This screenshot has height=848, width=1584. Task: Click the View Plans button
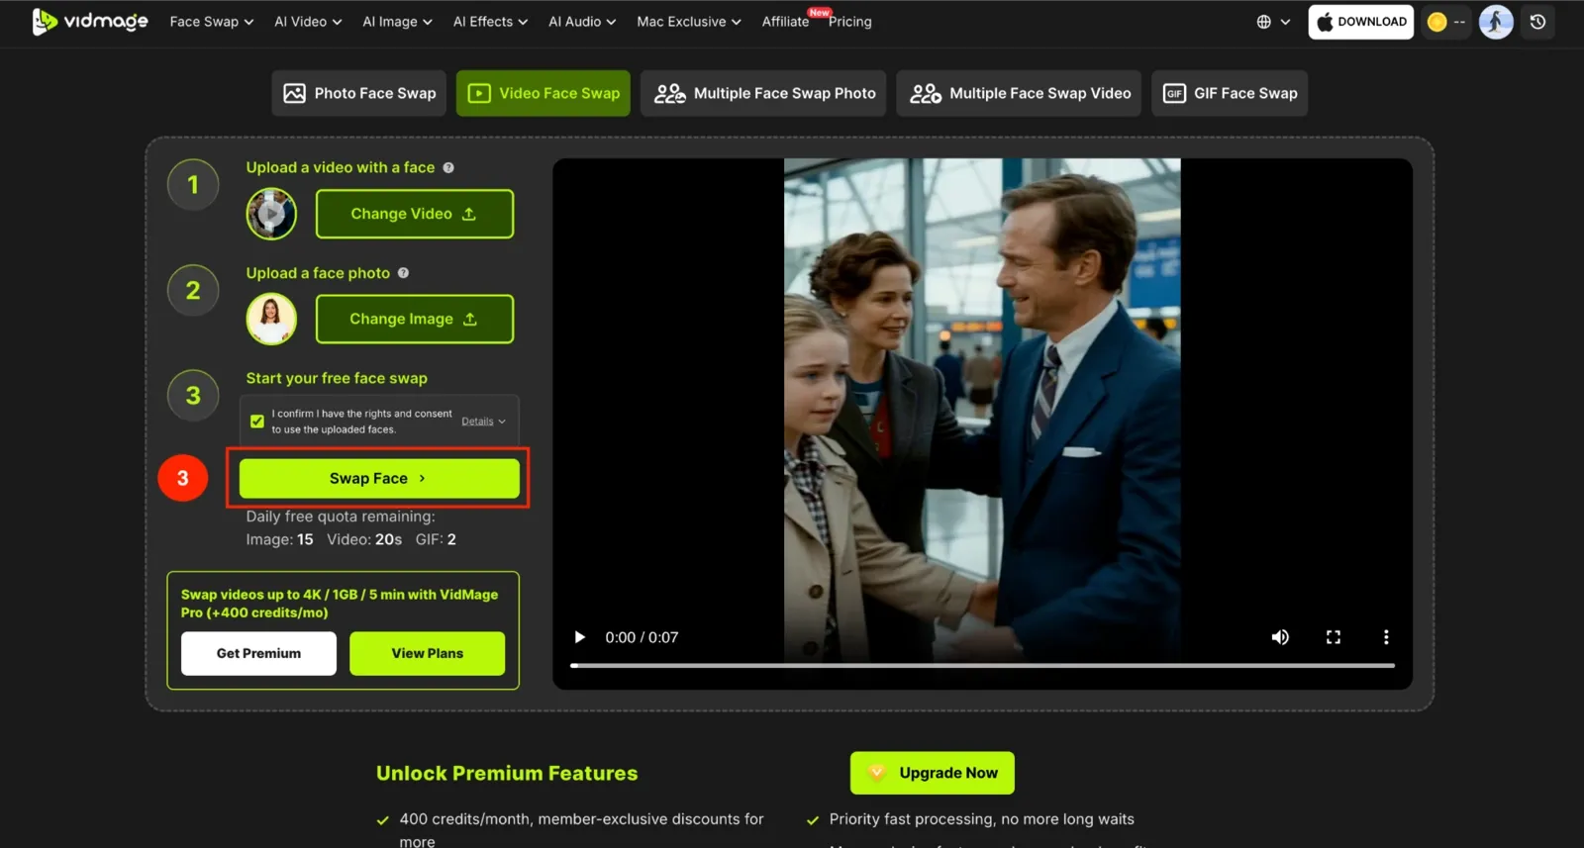pyautogui.click(x=427, y=653)
